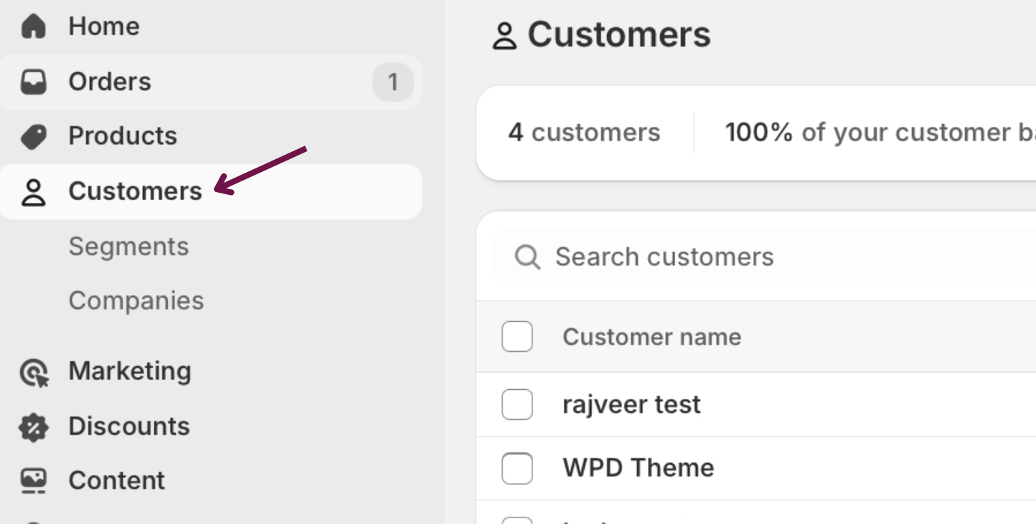Click the Orders inbox icon
Image resolution: width=1036 pixels, height=526 pixels.
coord(33,82)
